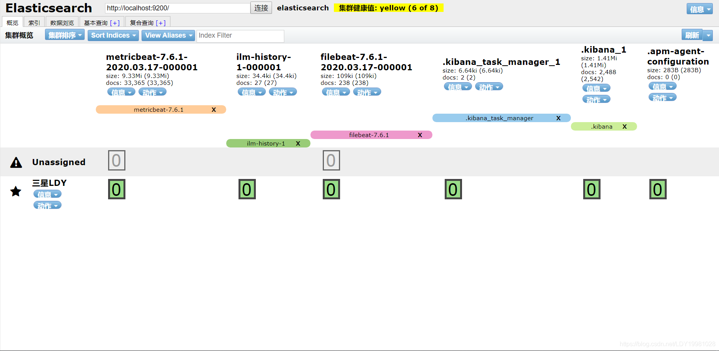Open ilm-history index 动作 dropdown
The width and height of the screenshot is (719, 351).
click(283, 92)
